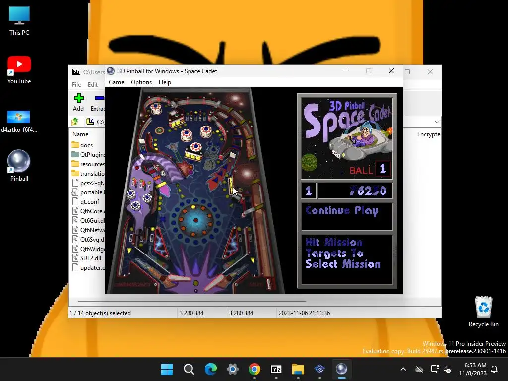Click the cloud sync tray icon

pyautogui.click(x=419, y=369)
